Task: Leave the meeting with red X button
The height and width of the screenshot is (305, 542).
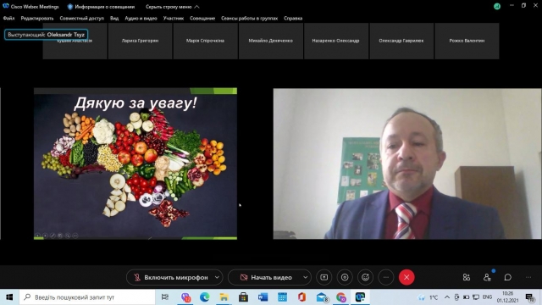Action: tap(406, 277)
